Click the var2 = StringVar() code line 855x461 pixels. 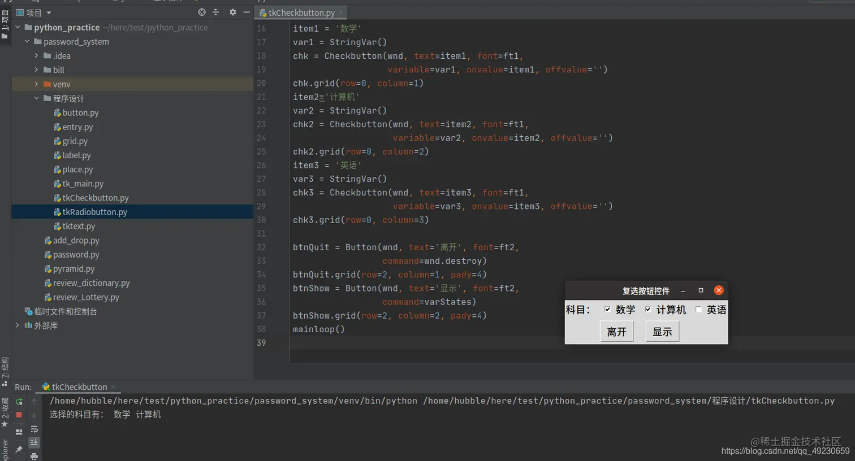[x=339, y=110]
